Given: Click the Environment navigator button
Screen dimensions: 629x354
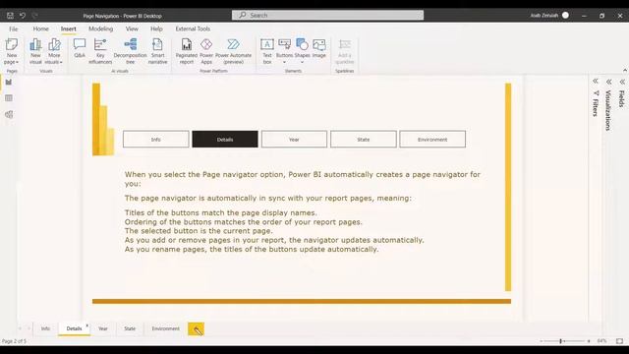Looking at the screenshot, I should click(x=432, y=140).
